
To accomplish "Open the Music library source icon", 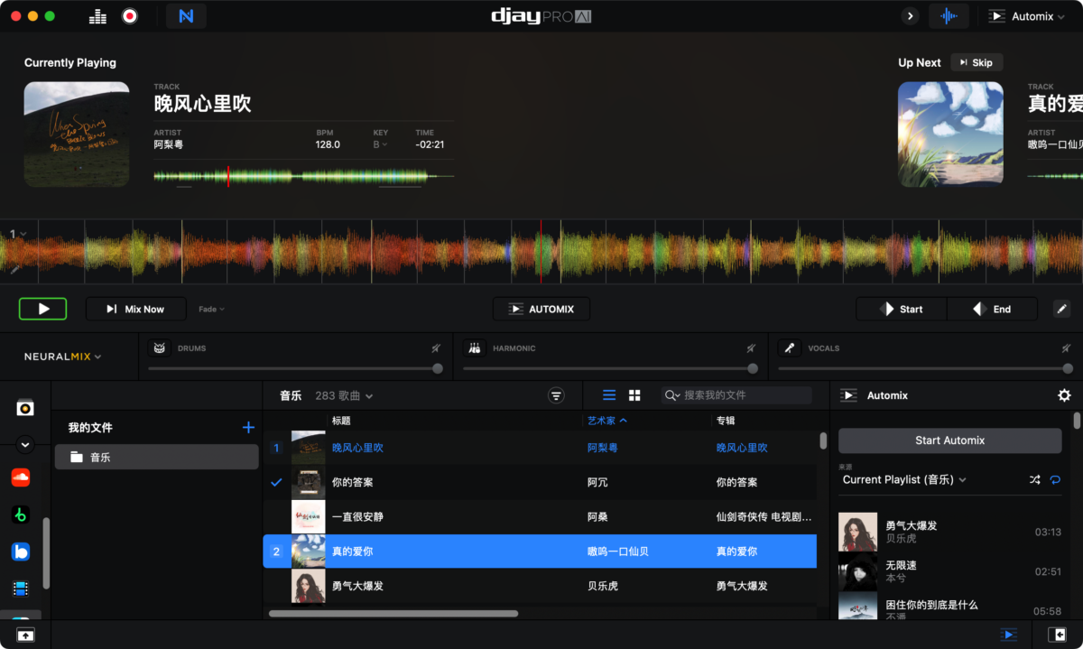I will [25, 408].
